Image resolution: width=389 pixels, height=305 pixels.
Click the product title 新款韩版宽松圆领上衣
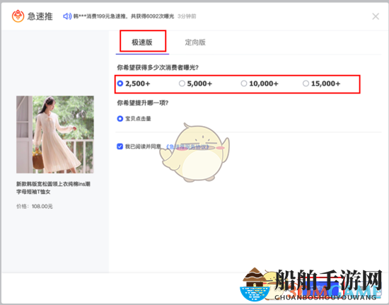[x=53, y=188]
